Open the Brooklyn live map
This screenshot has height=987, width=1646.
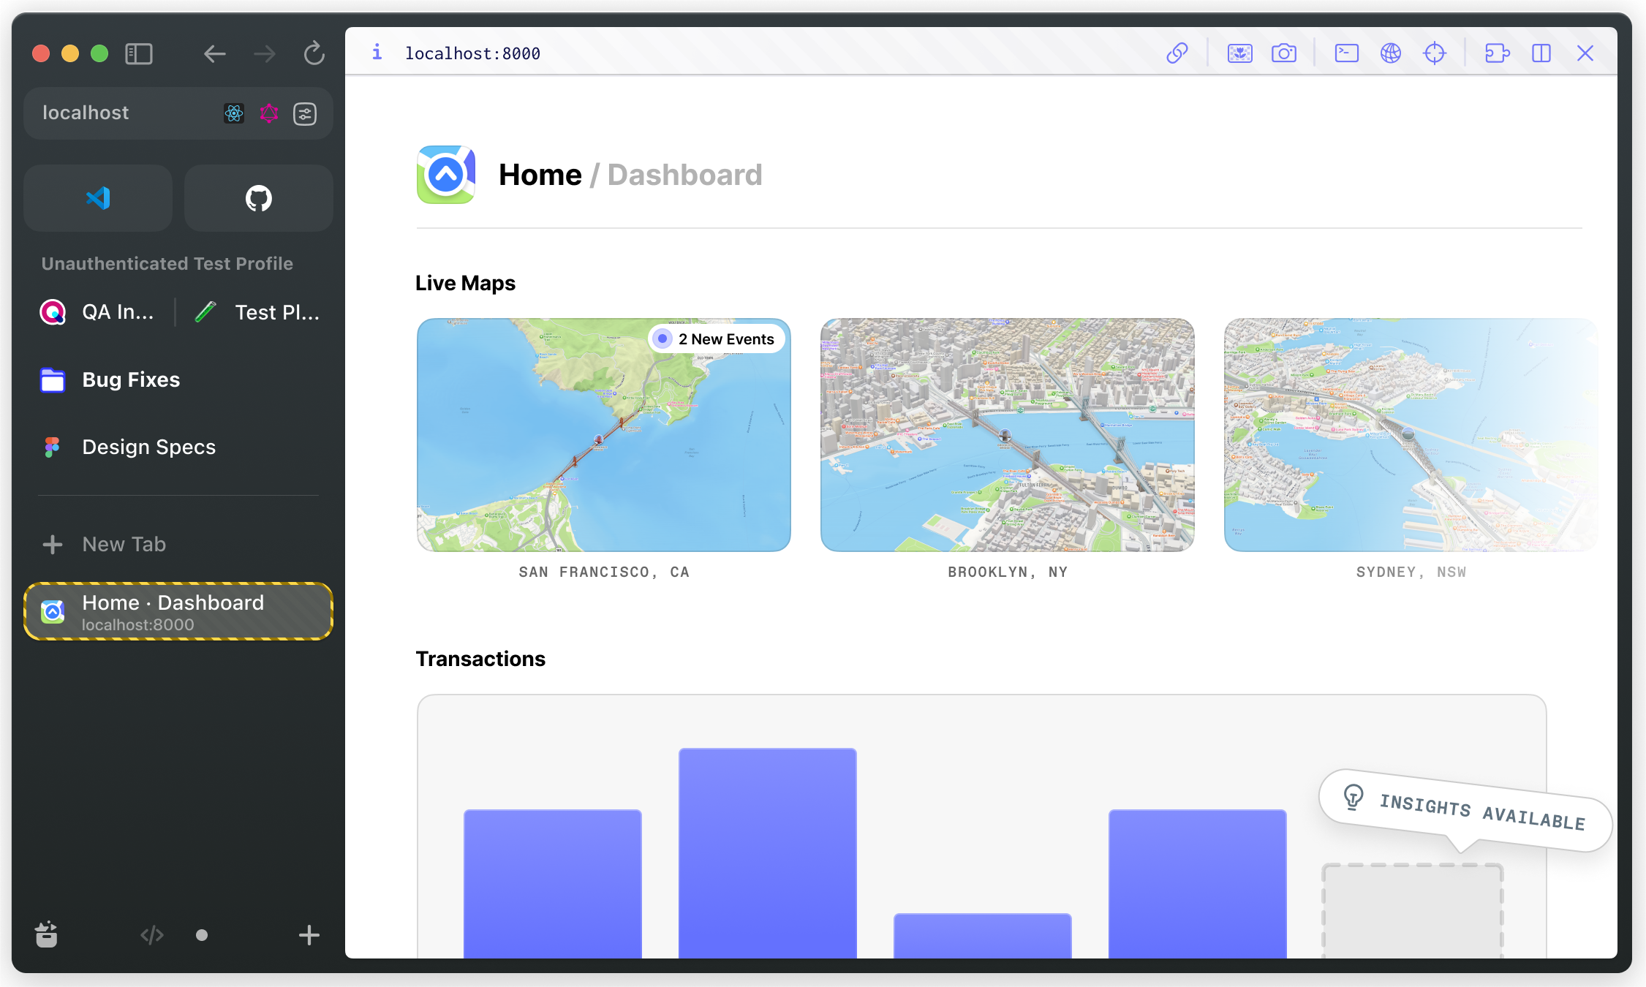[1008, 435]
